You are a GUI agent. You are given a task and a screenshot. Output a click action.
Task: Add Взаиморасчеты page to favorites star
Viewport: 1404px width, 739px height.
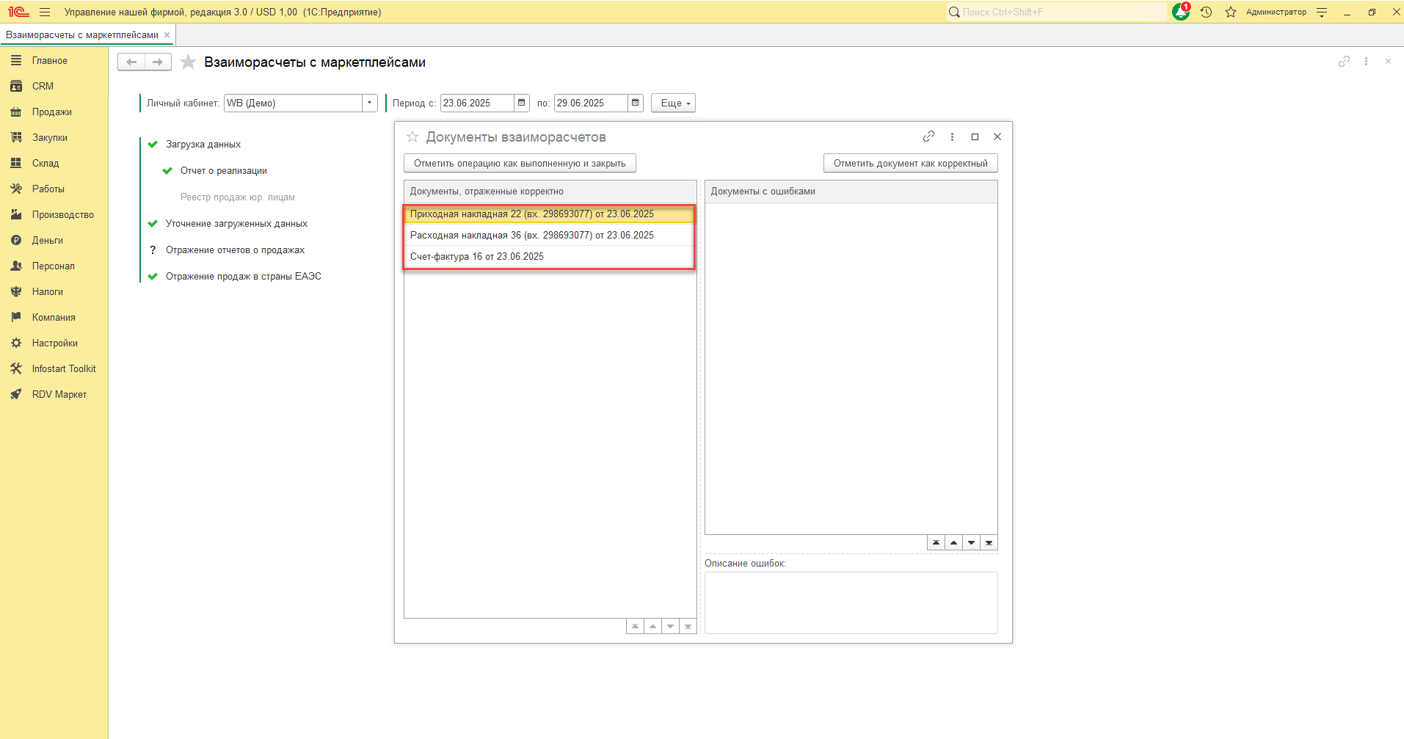point(189,62)
